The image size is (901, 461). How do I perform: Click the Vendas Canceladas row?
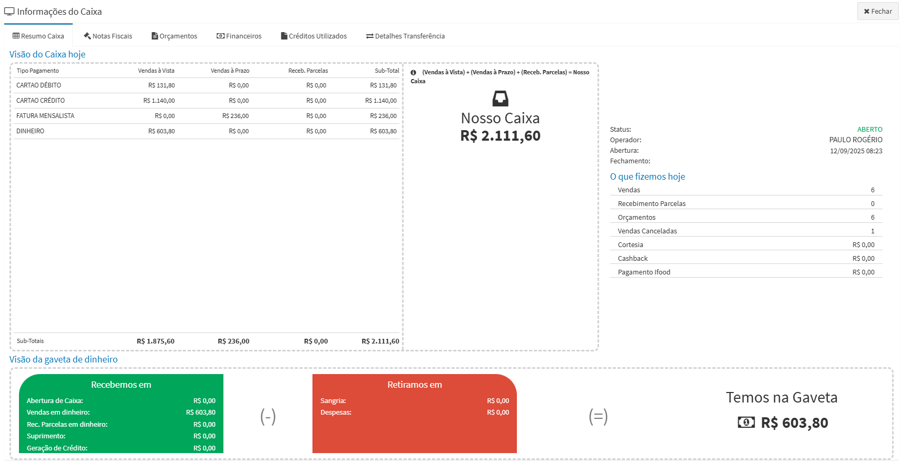[746, 231]
